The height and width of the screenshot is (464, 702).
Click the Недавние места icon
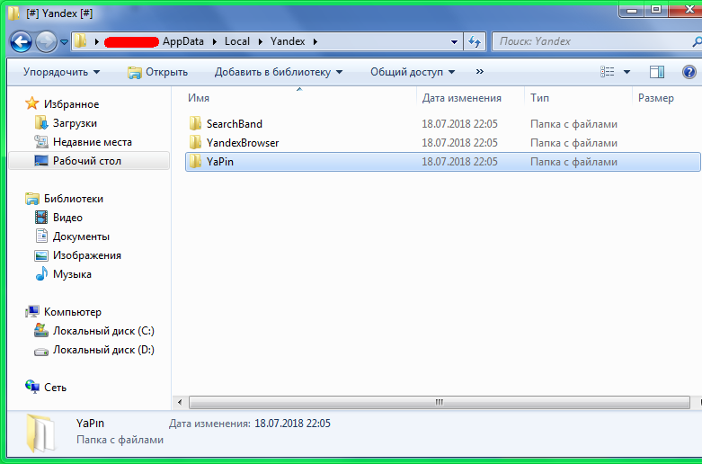pos(41,142)
